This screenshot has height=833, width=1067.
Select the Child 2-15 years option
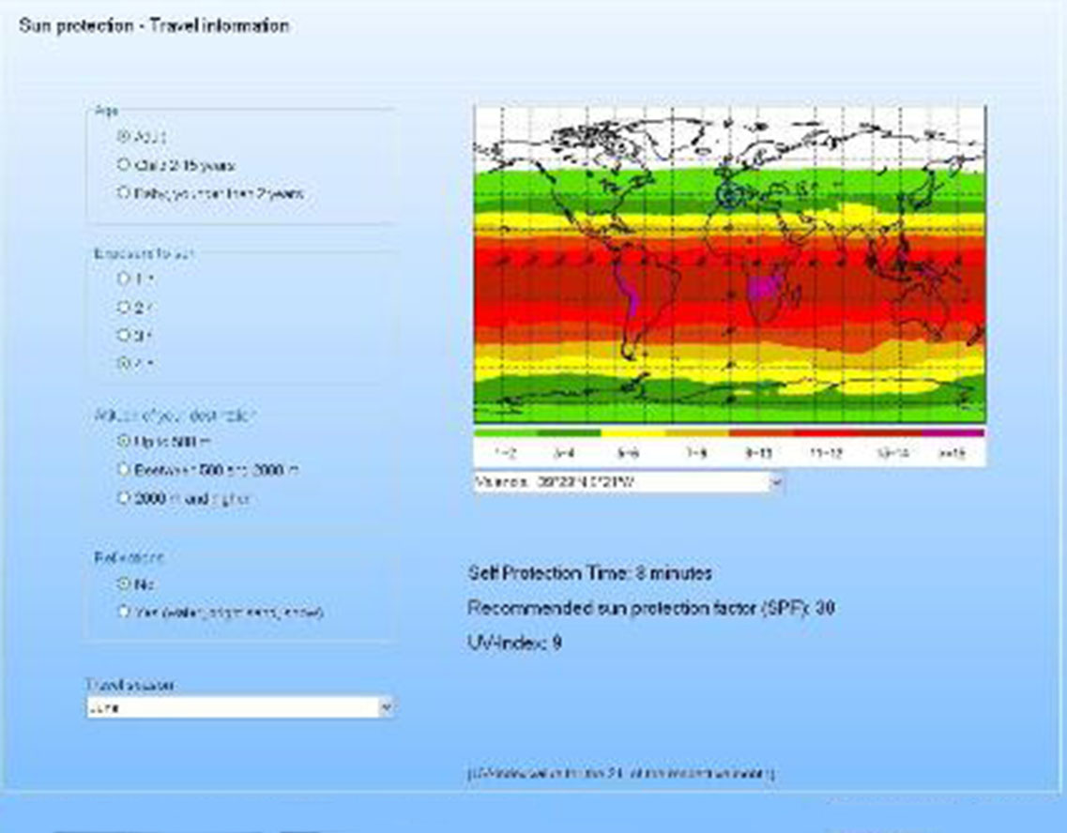coord(123,164)
